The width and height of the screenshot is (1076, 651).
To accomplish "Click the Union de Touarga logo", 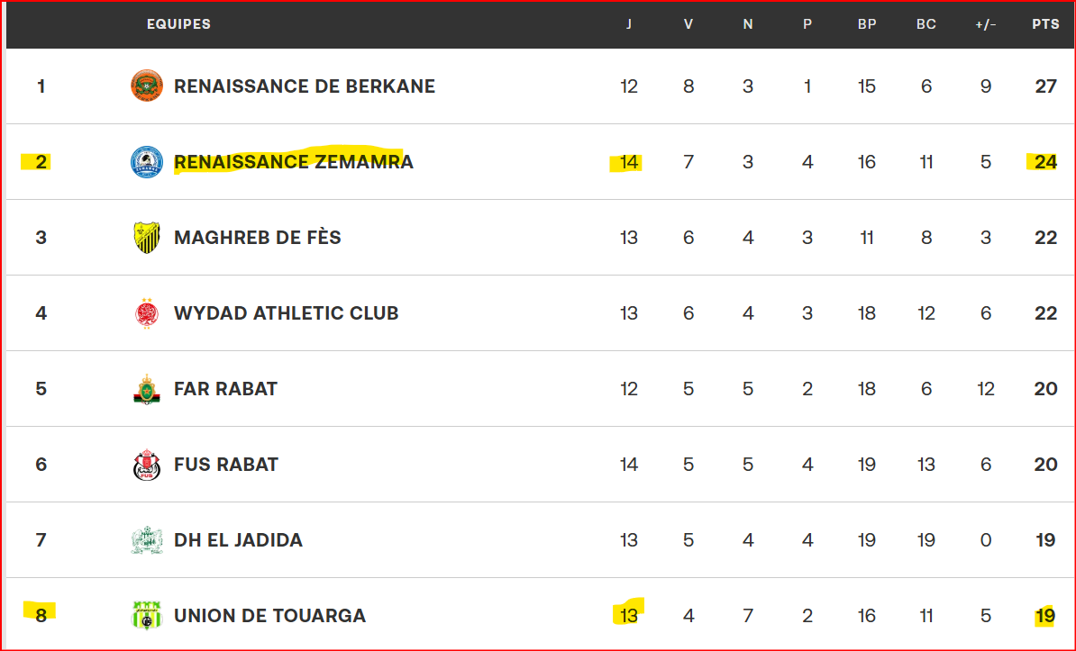I will [147, 616].
